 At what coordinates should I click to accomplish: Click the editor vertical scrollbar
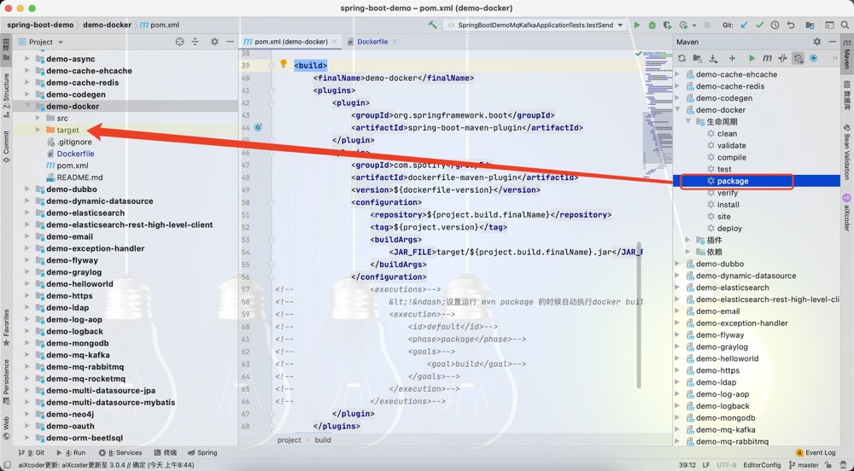(639, 314)
